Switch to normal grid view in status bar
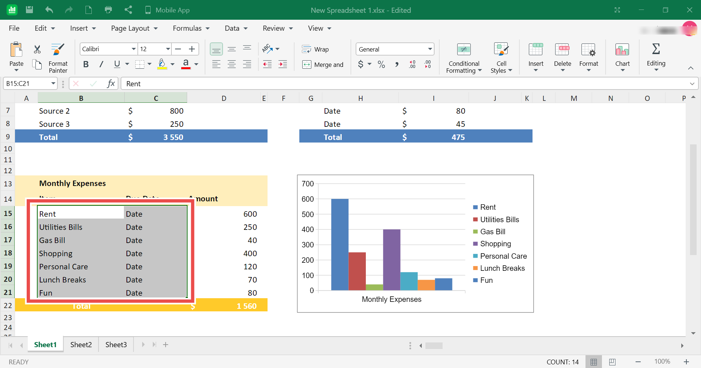Screen dimensions: 701x368 [x=594, y=362]
